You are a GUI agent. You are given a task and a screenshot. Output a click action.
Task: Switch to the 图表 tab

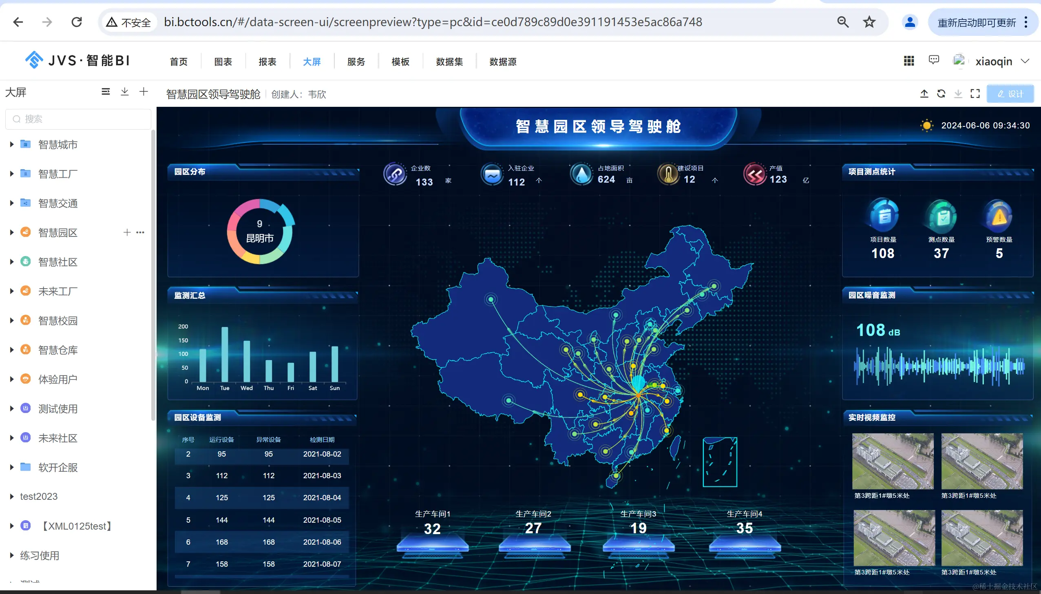point(223,62)
